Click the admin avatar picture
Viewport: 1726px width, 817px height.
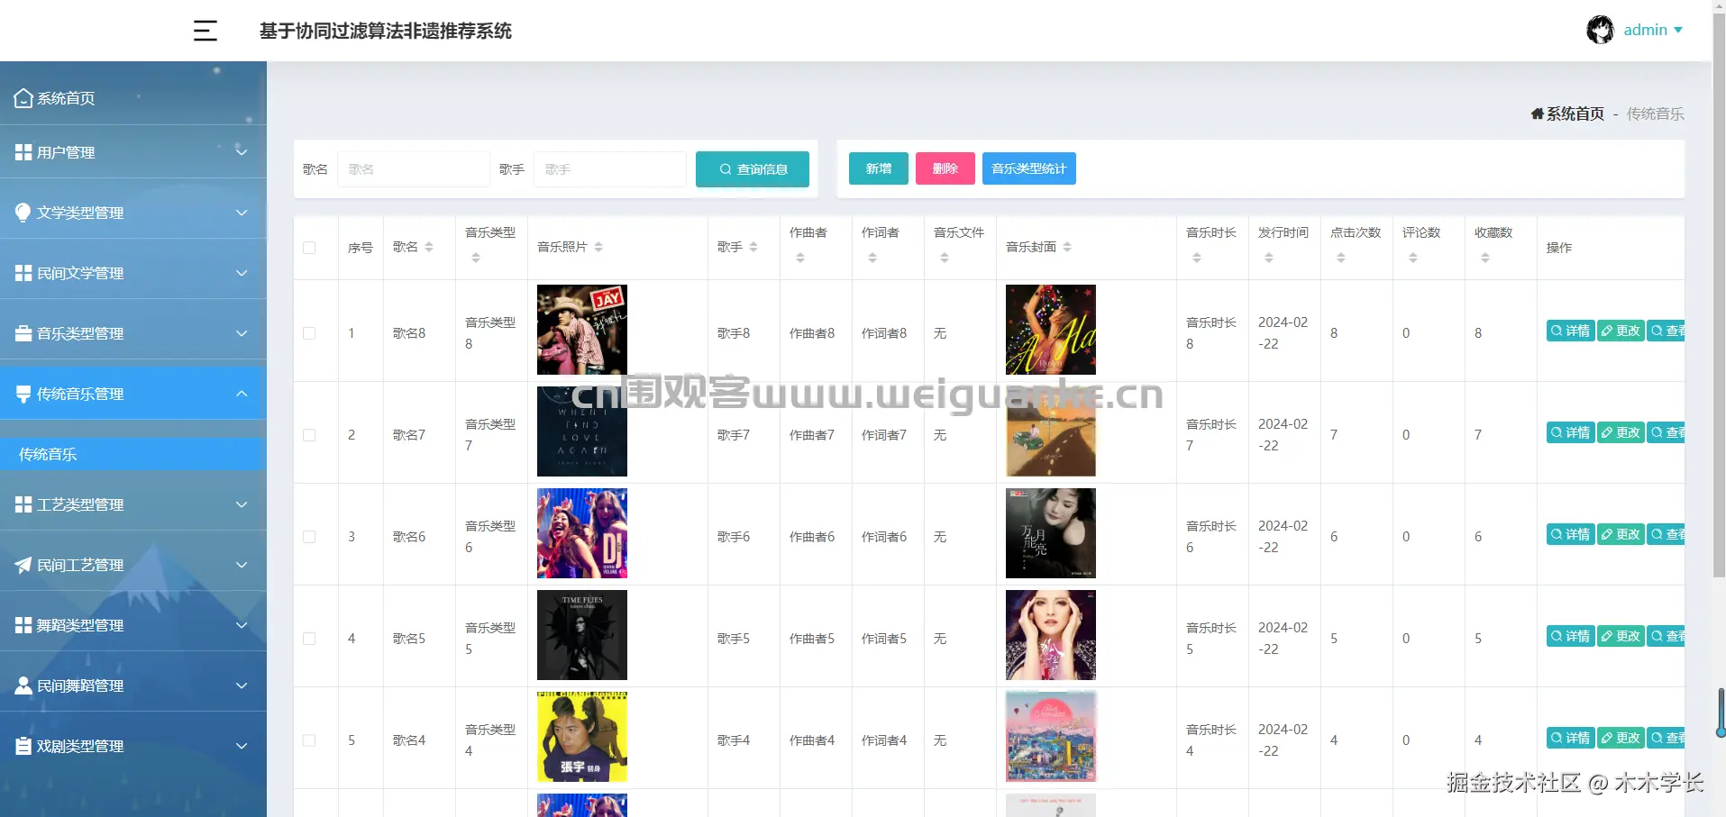(1601, 30)
